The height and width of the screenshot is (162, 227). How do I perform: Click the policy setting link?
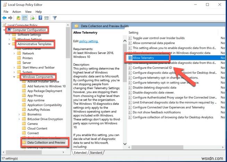[x=89, y=41]
